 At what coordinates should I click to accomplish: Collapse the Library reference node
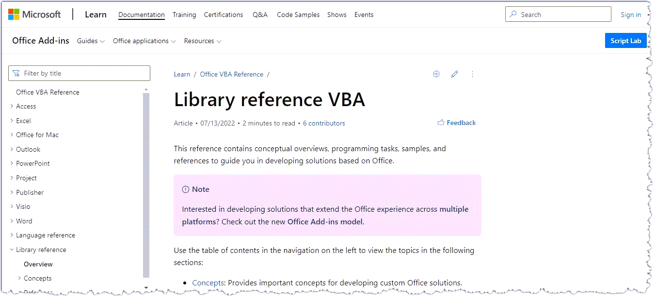coord(12,250)
